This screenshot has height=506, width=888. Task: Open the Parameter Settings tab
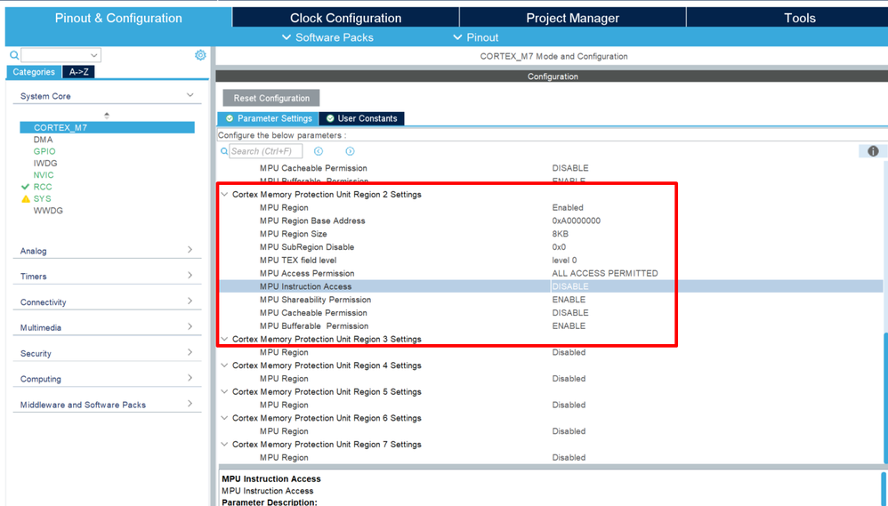tap(269, 118)
